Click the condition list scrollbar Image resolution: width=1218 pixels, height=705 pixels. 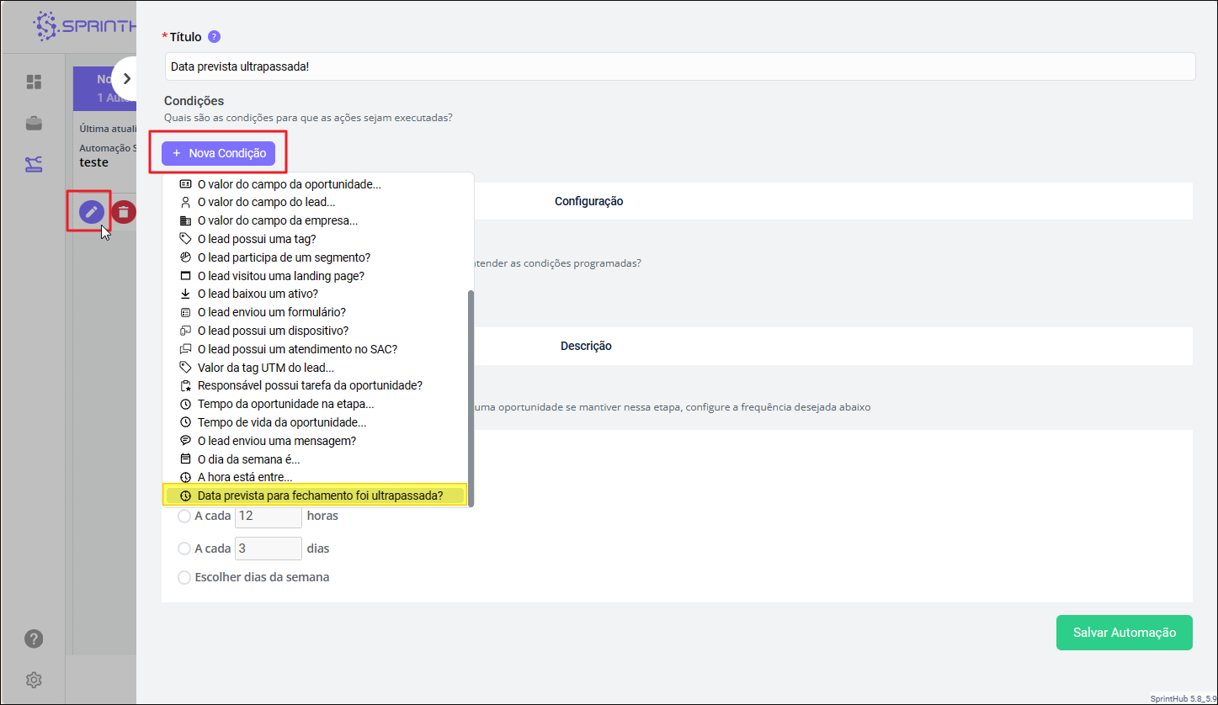coord(471,395)
